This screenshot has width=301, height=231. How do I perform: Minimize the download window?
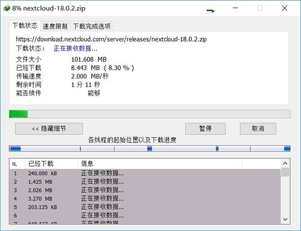(x=235, y=8)
